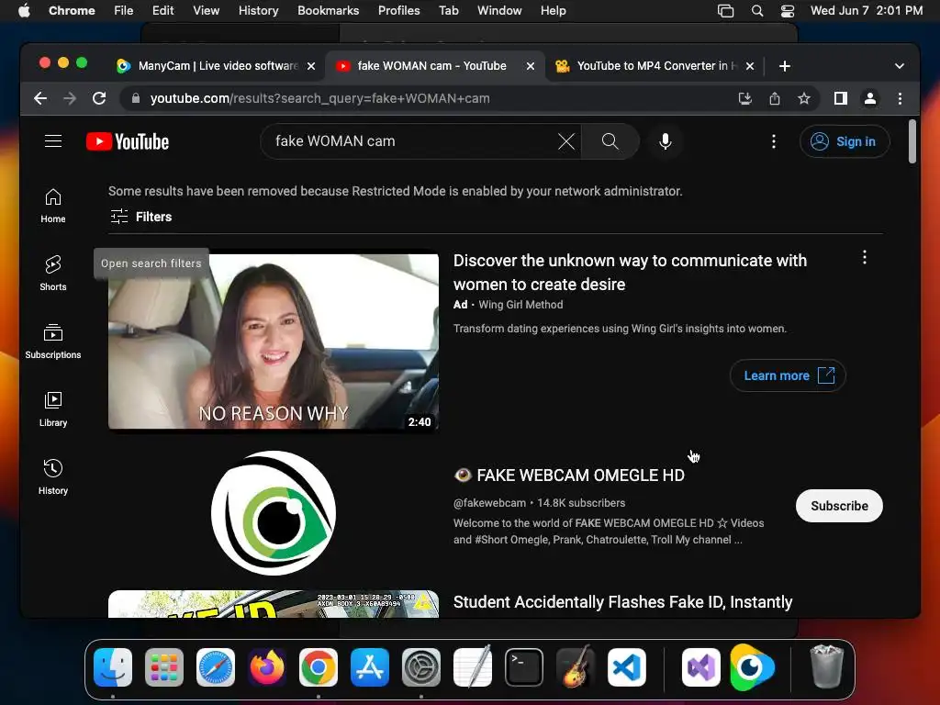Click the magnifier search button
This screenshot has width=940, height=705.
coord(610,141)
